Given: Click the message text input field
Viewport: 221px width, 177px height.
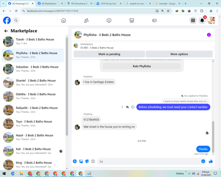Looking at the screenshot, I should [149, 162].
